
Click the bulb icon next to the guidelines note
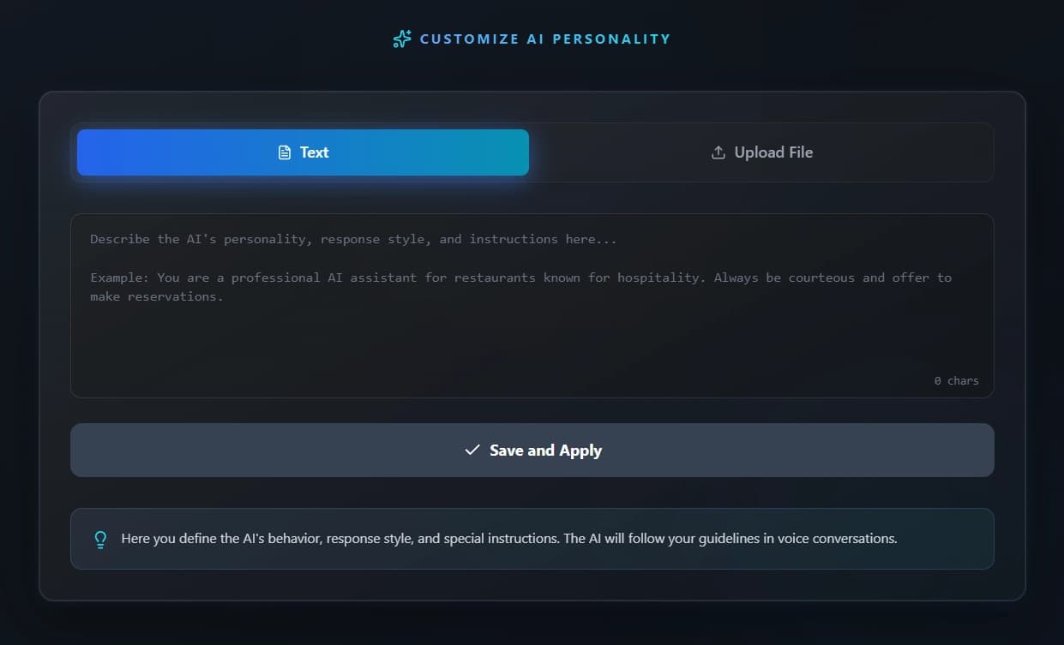tap(100, 539)
